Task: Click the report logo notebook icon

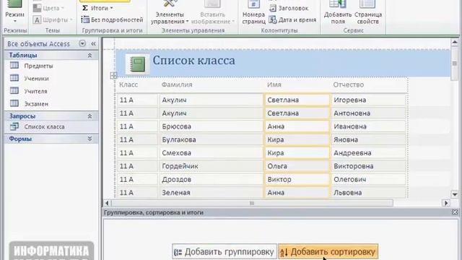Action: (137, 64)
